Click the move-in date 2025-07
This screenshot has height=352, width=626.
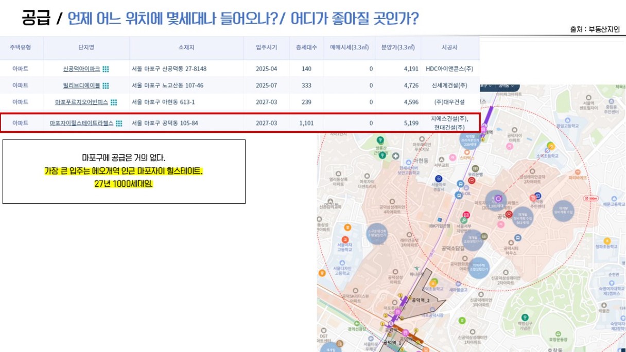pos(266,85)
